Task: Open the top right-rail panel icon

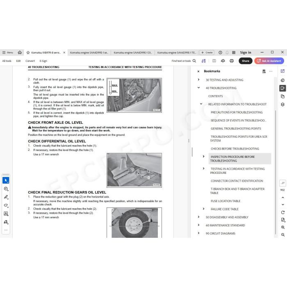Action: tap(282, 71)
